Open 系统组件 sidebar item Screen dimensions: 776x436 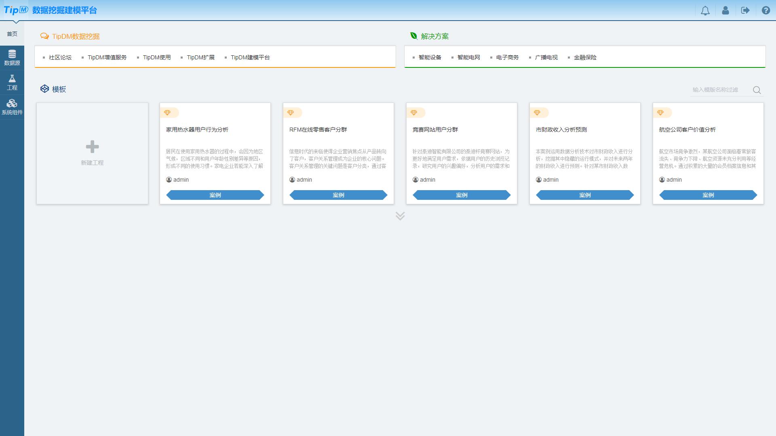click(12, 107)
